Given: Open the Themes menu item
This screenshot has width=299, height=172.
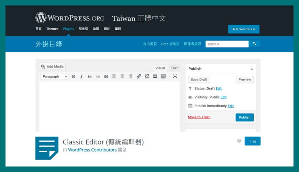Looking at the screenshot, I should click(x=52, y=29).
